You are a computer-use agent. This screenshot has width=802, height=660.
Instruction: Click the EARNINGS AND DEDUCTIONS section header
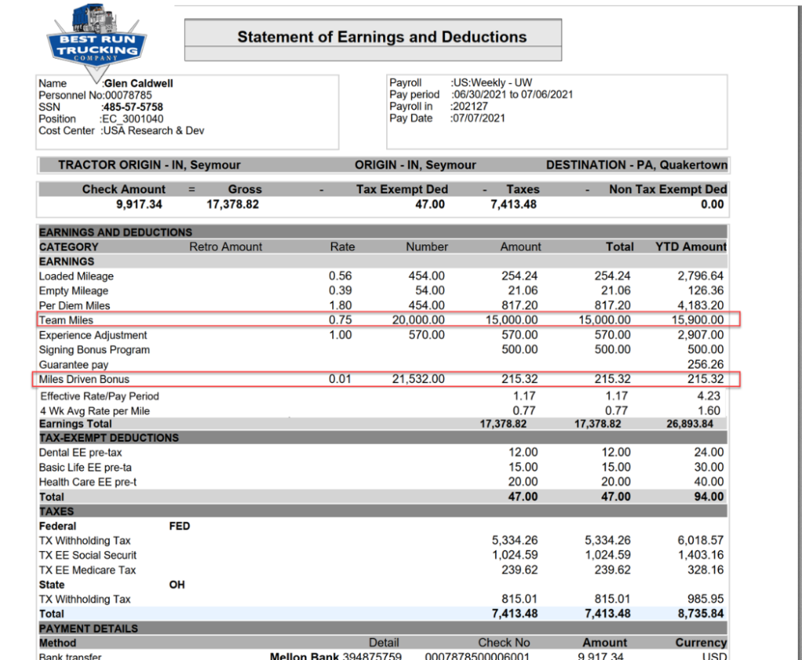click(116, 232)
